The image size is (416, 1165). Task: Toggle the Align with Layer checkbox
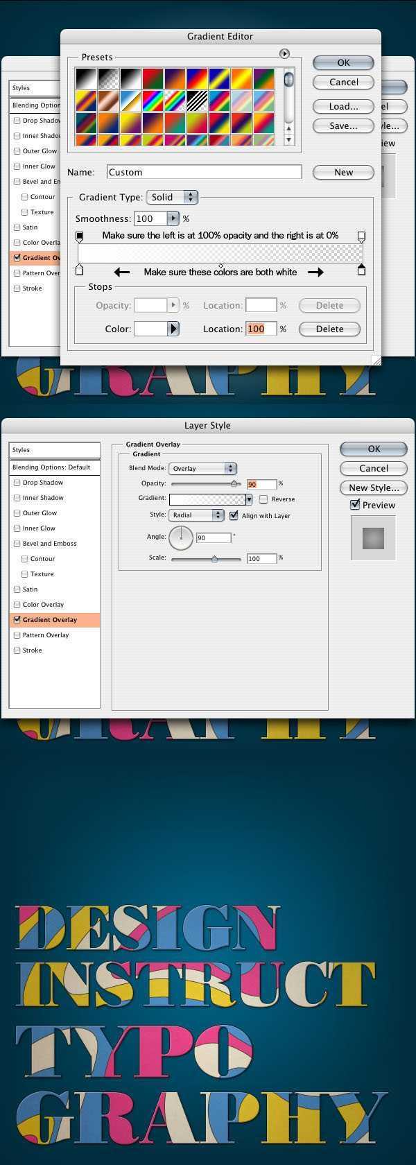[234, 515]
